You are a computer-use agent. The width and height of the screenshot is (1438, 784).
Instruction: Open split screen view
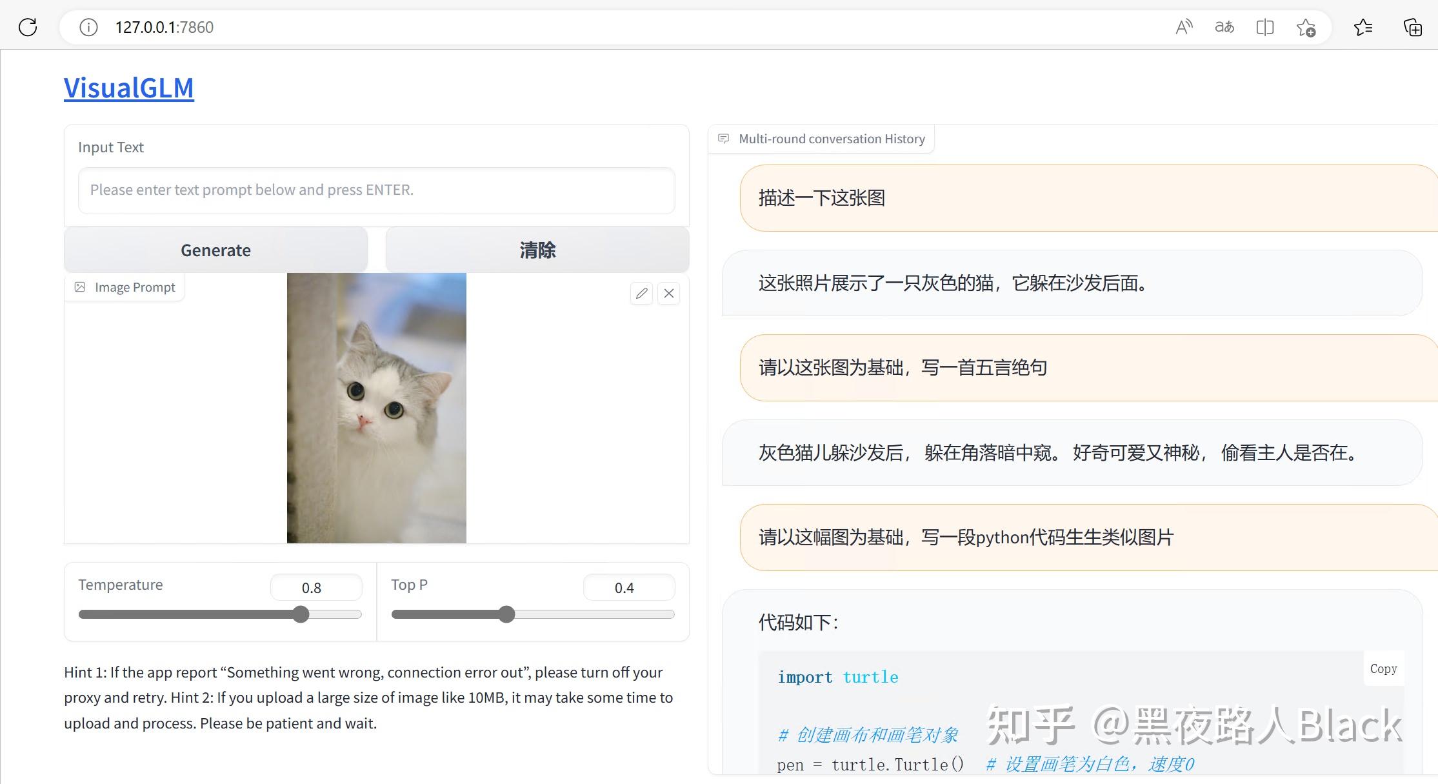(1264, 27)
